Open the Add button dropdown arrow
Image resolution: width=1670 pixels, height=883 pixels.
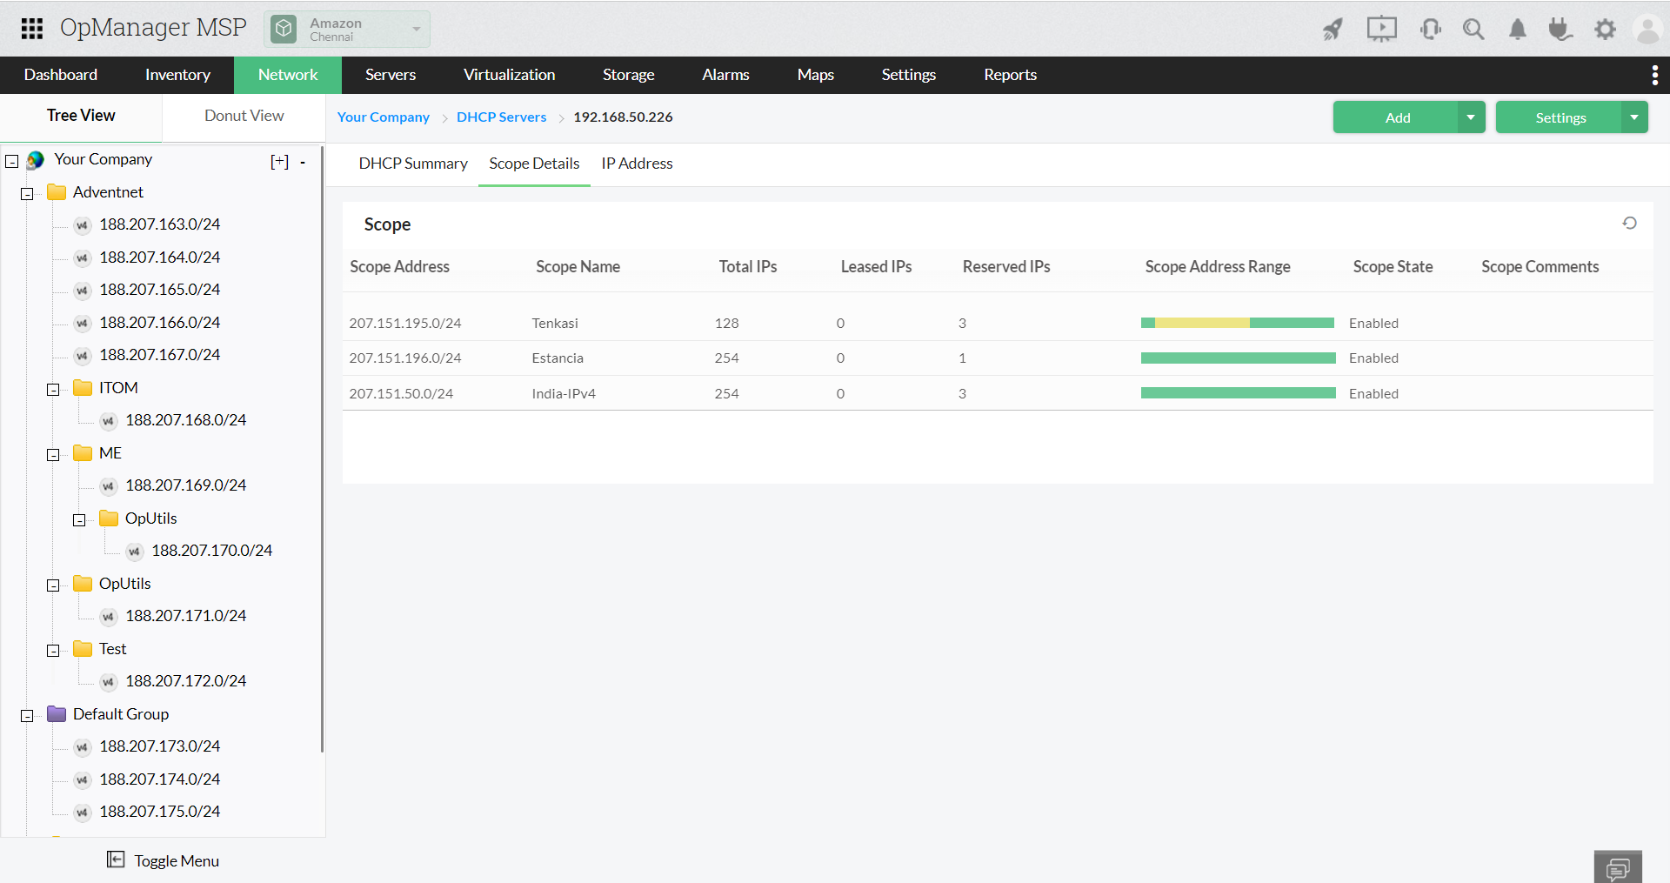(1471, 117)
